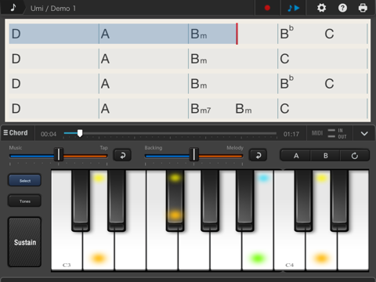Hold the Sustain pedal button

tap(25, 242)
